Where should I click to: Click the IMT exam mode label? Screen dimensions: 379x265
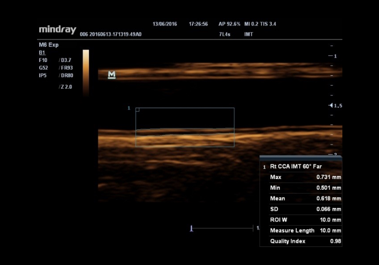pos(249,34)
